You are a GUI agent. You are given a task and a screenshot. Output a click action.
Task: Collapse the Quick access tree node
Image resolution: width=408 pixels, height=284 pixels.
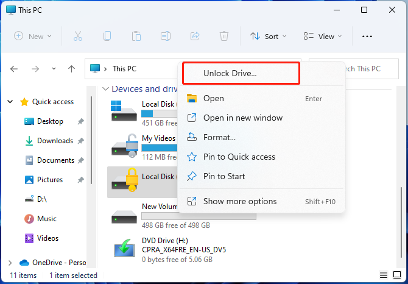click(10, 102)
